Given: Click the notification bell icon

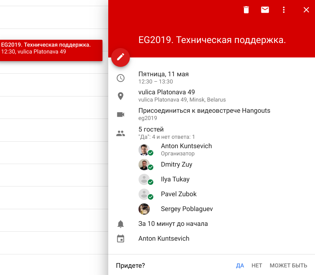Looking at the screenshot, I should click(x=121, y=224).
